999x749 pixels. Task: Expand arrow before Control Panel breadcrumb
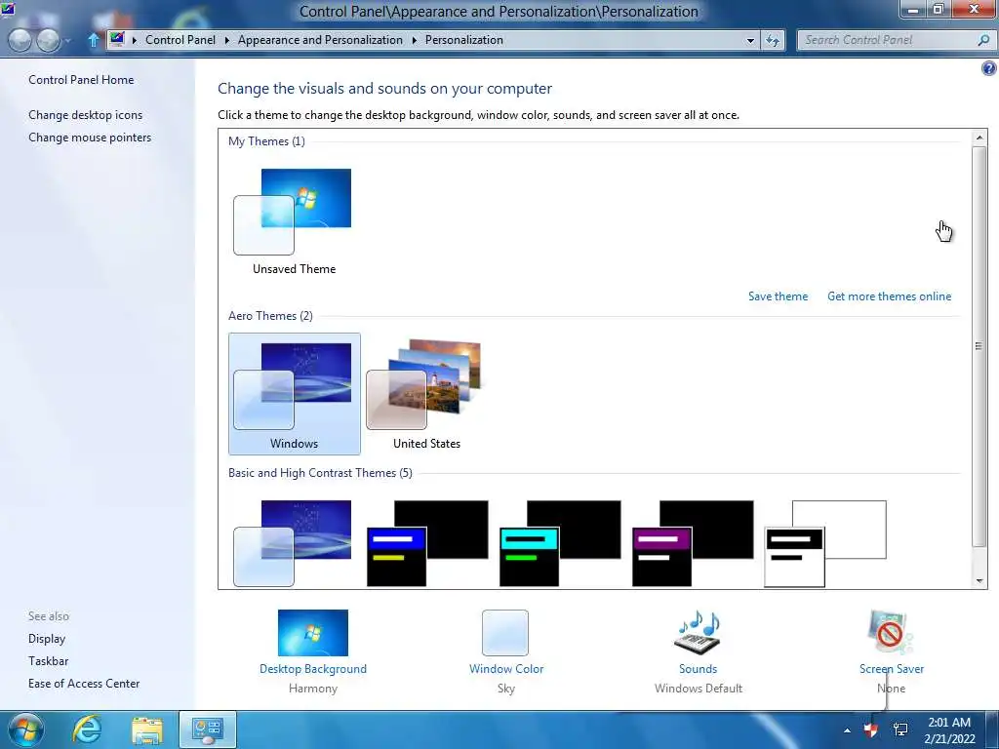[135, 40]
